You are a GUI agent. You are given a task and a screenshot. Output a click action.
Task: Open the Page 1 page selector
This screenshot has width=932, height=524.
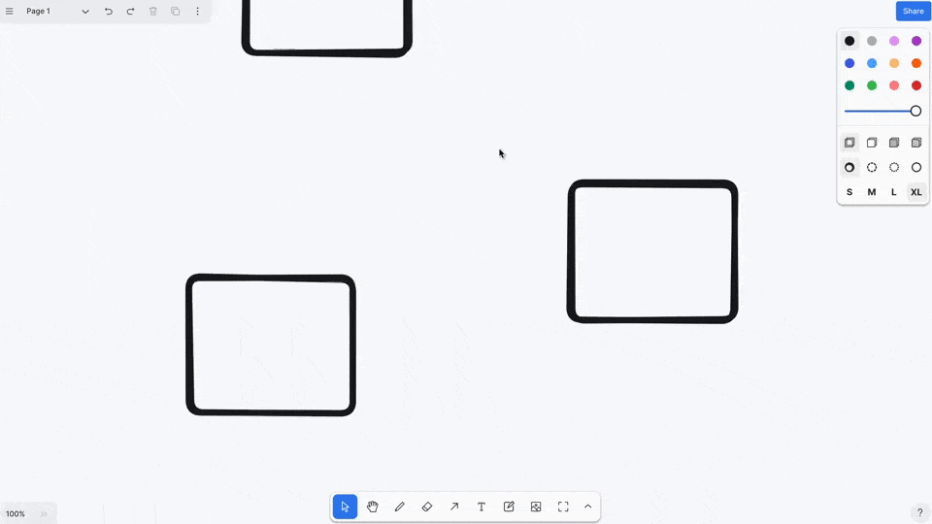tap(57, 12)
